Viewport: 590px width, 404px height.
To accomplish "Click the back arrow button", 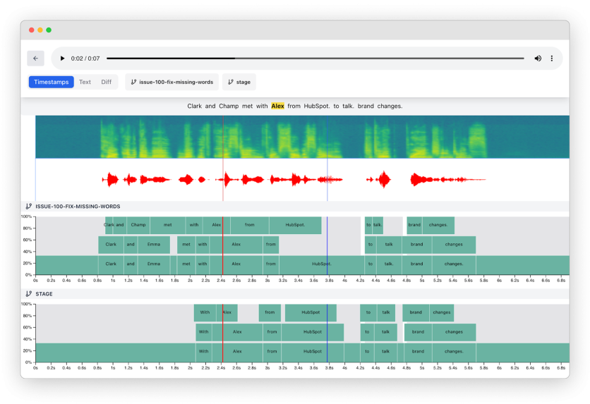I will 35,59.
